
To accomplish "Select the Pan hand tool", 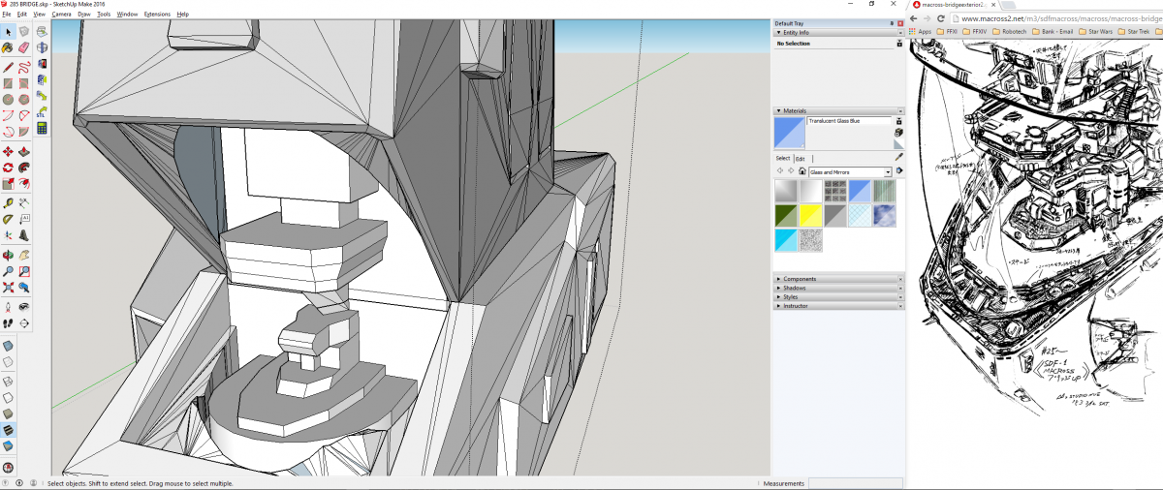I will 23,255.
